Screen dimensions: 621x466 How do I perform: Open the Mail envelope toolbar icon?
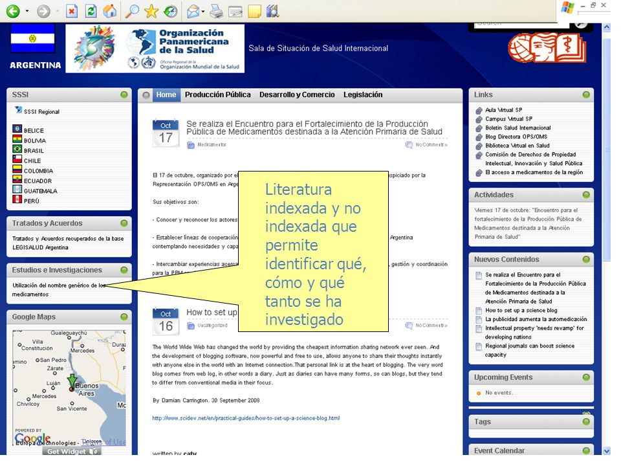tap(193, 12)
